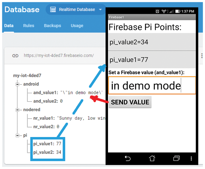Switch to the Rules tab
The width and height of the screenshot is (205, 169).
tap(29, 26)
